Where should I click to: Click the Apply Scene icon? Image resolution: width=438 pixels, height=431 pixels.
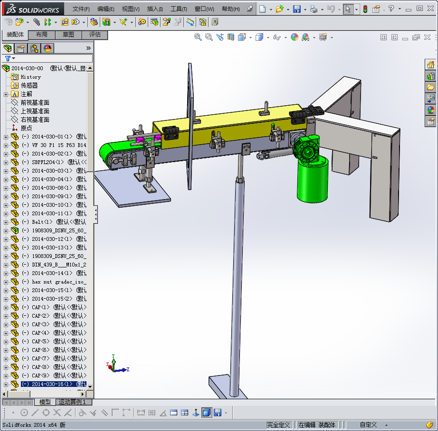(x=305, y=37)
